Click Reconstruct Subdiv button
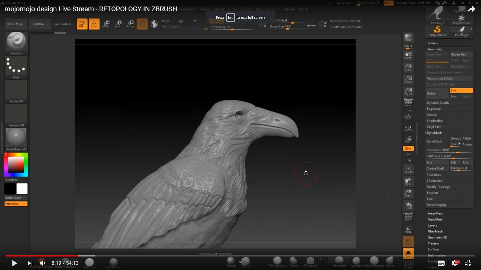481x270 pixels. pos(449,78)
